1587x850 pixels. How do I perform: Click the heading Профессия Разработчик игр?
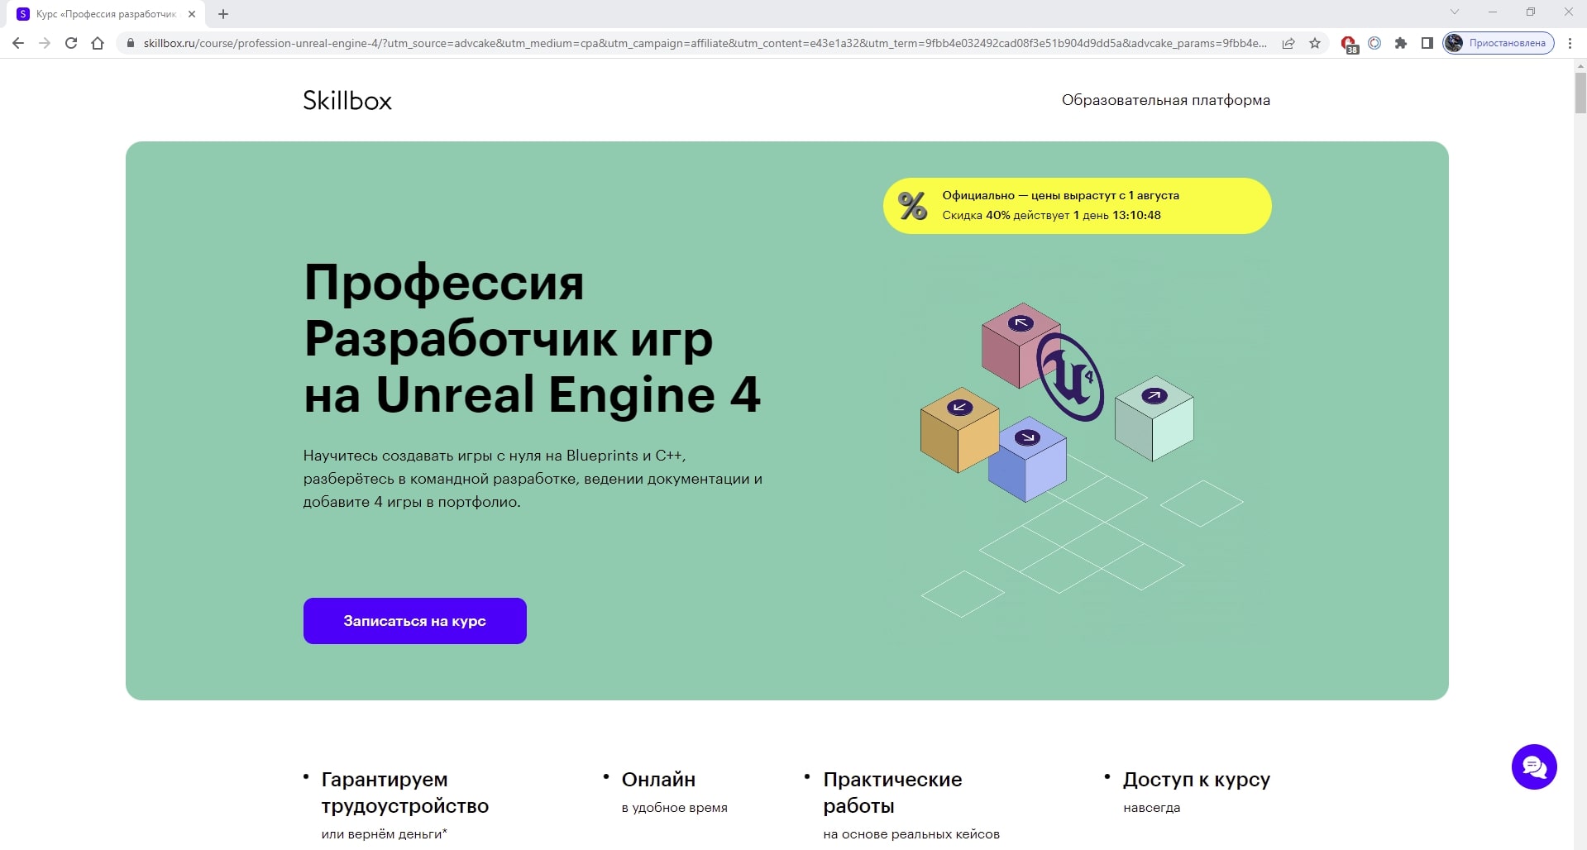(x=532, y=338)
